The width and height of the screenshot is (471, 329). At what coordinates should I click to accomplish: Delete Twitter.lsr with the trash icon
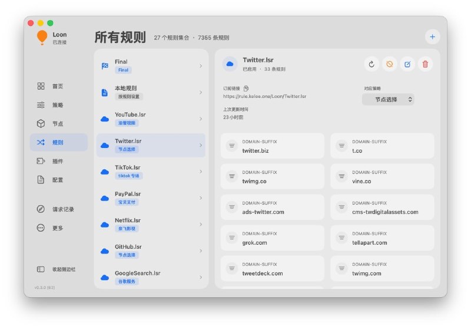[425, 64]
